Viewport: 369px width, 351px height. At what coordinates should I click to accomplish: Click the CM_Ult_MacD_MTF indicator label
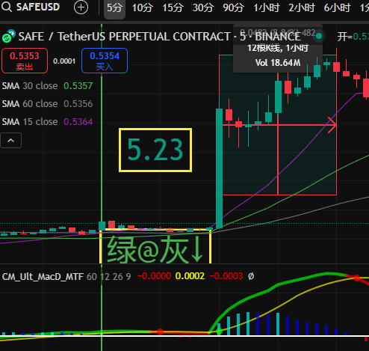pos(43,276)
